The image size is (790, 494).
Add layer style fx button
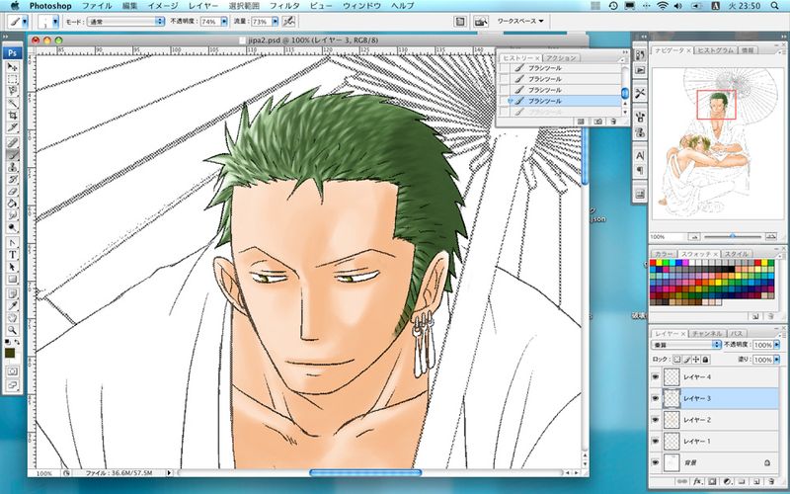point(698,482)
